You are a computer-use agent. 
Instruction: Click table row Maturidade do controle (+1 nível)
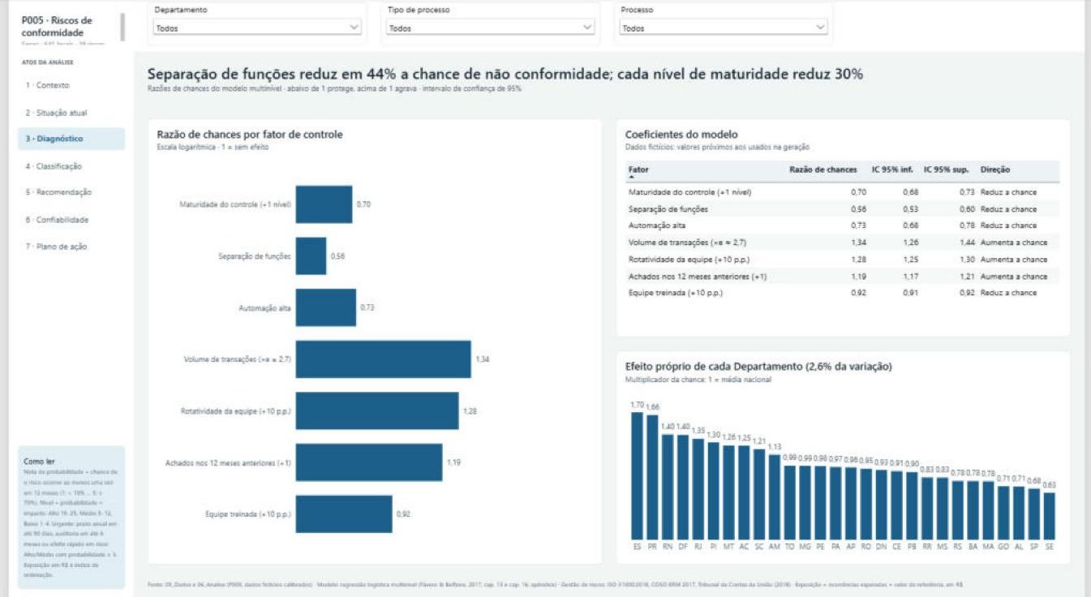[842, 192]
